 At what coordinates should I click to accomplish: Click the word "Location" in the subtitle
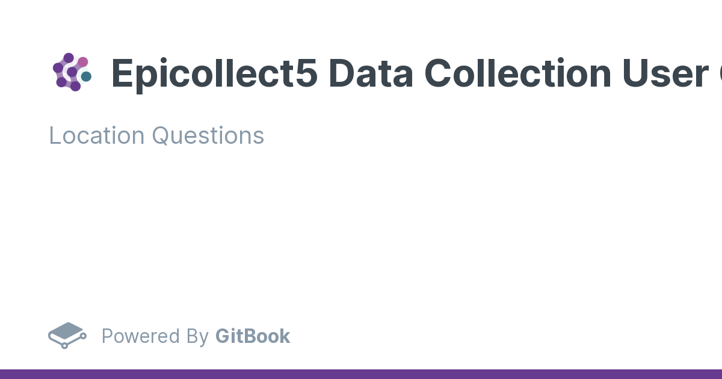(96, 136)
